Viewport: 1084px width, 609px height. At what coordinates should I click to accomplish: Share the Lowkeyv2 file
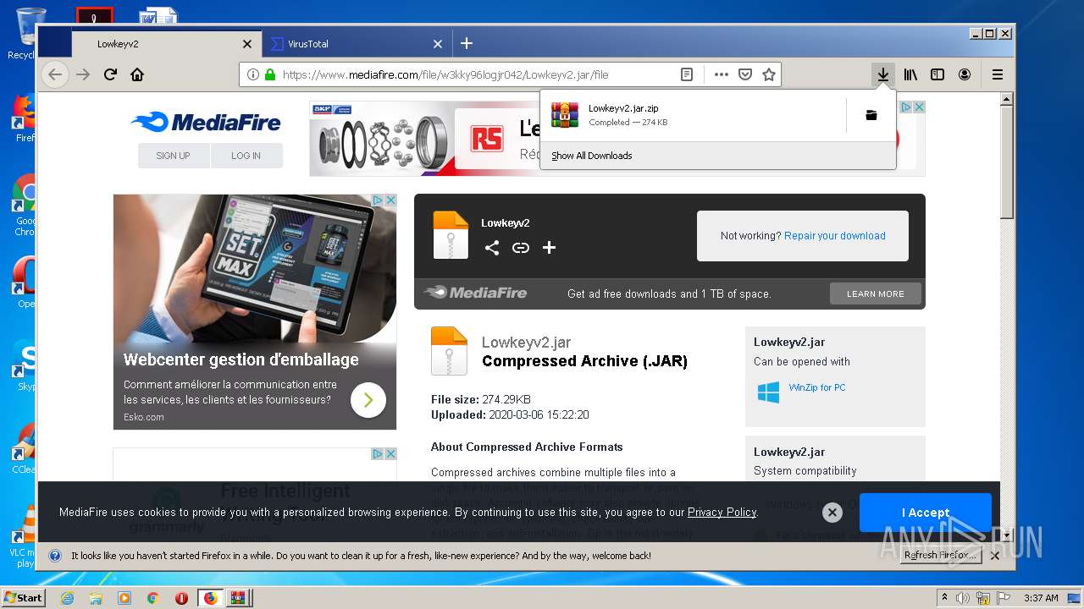pos(492,248)
